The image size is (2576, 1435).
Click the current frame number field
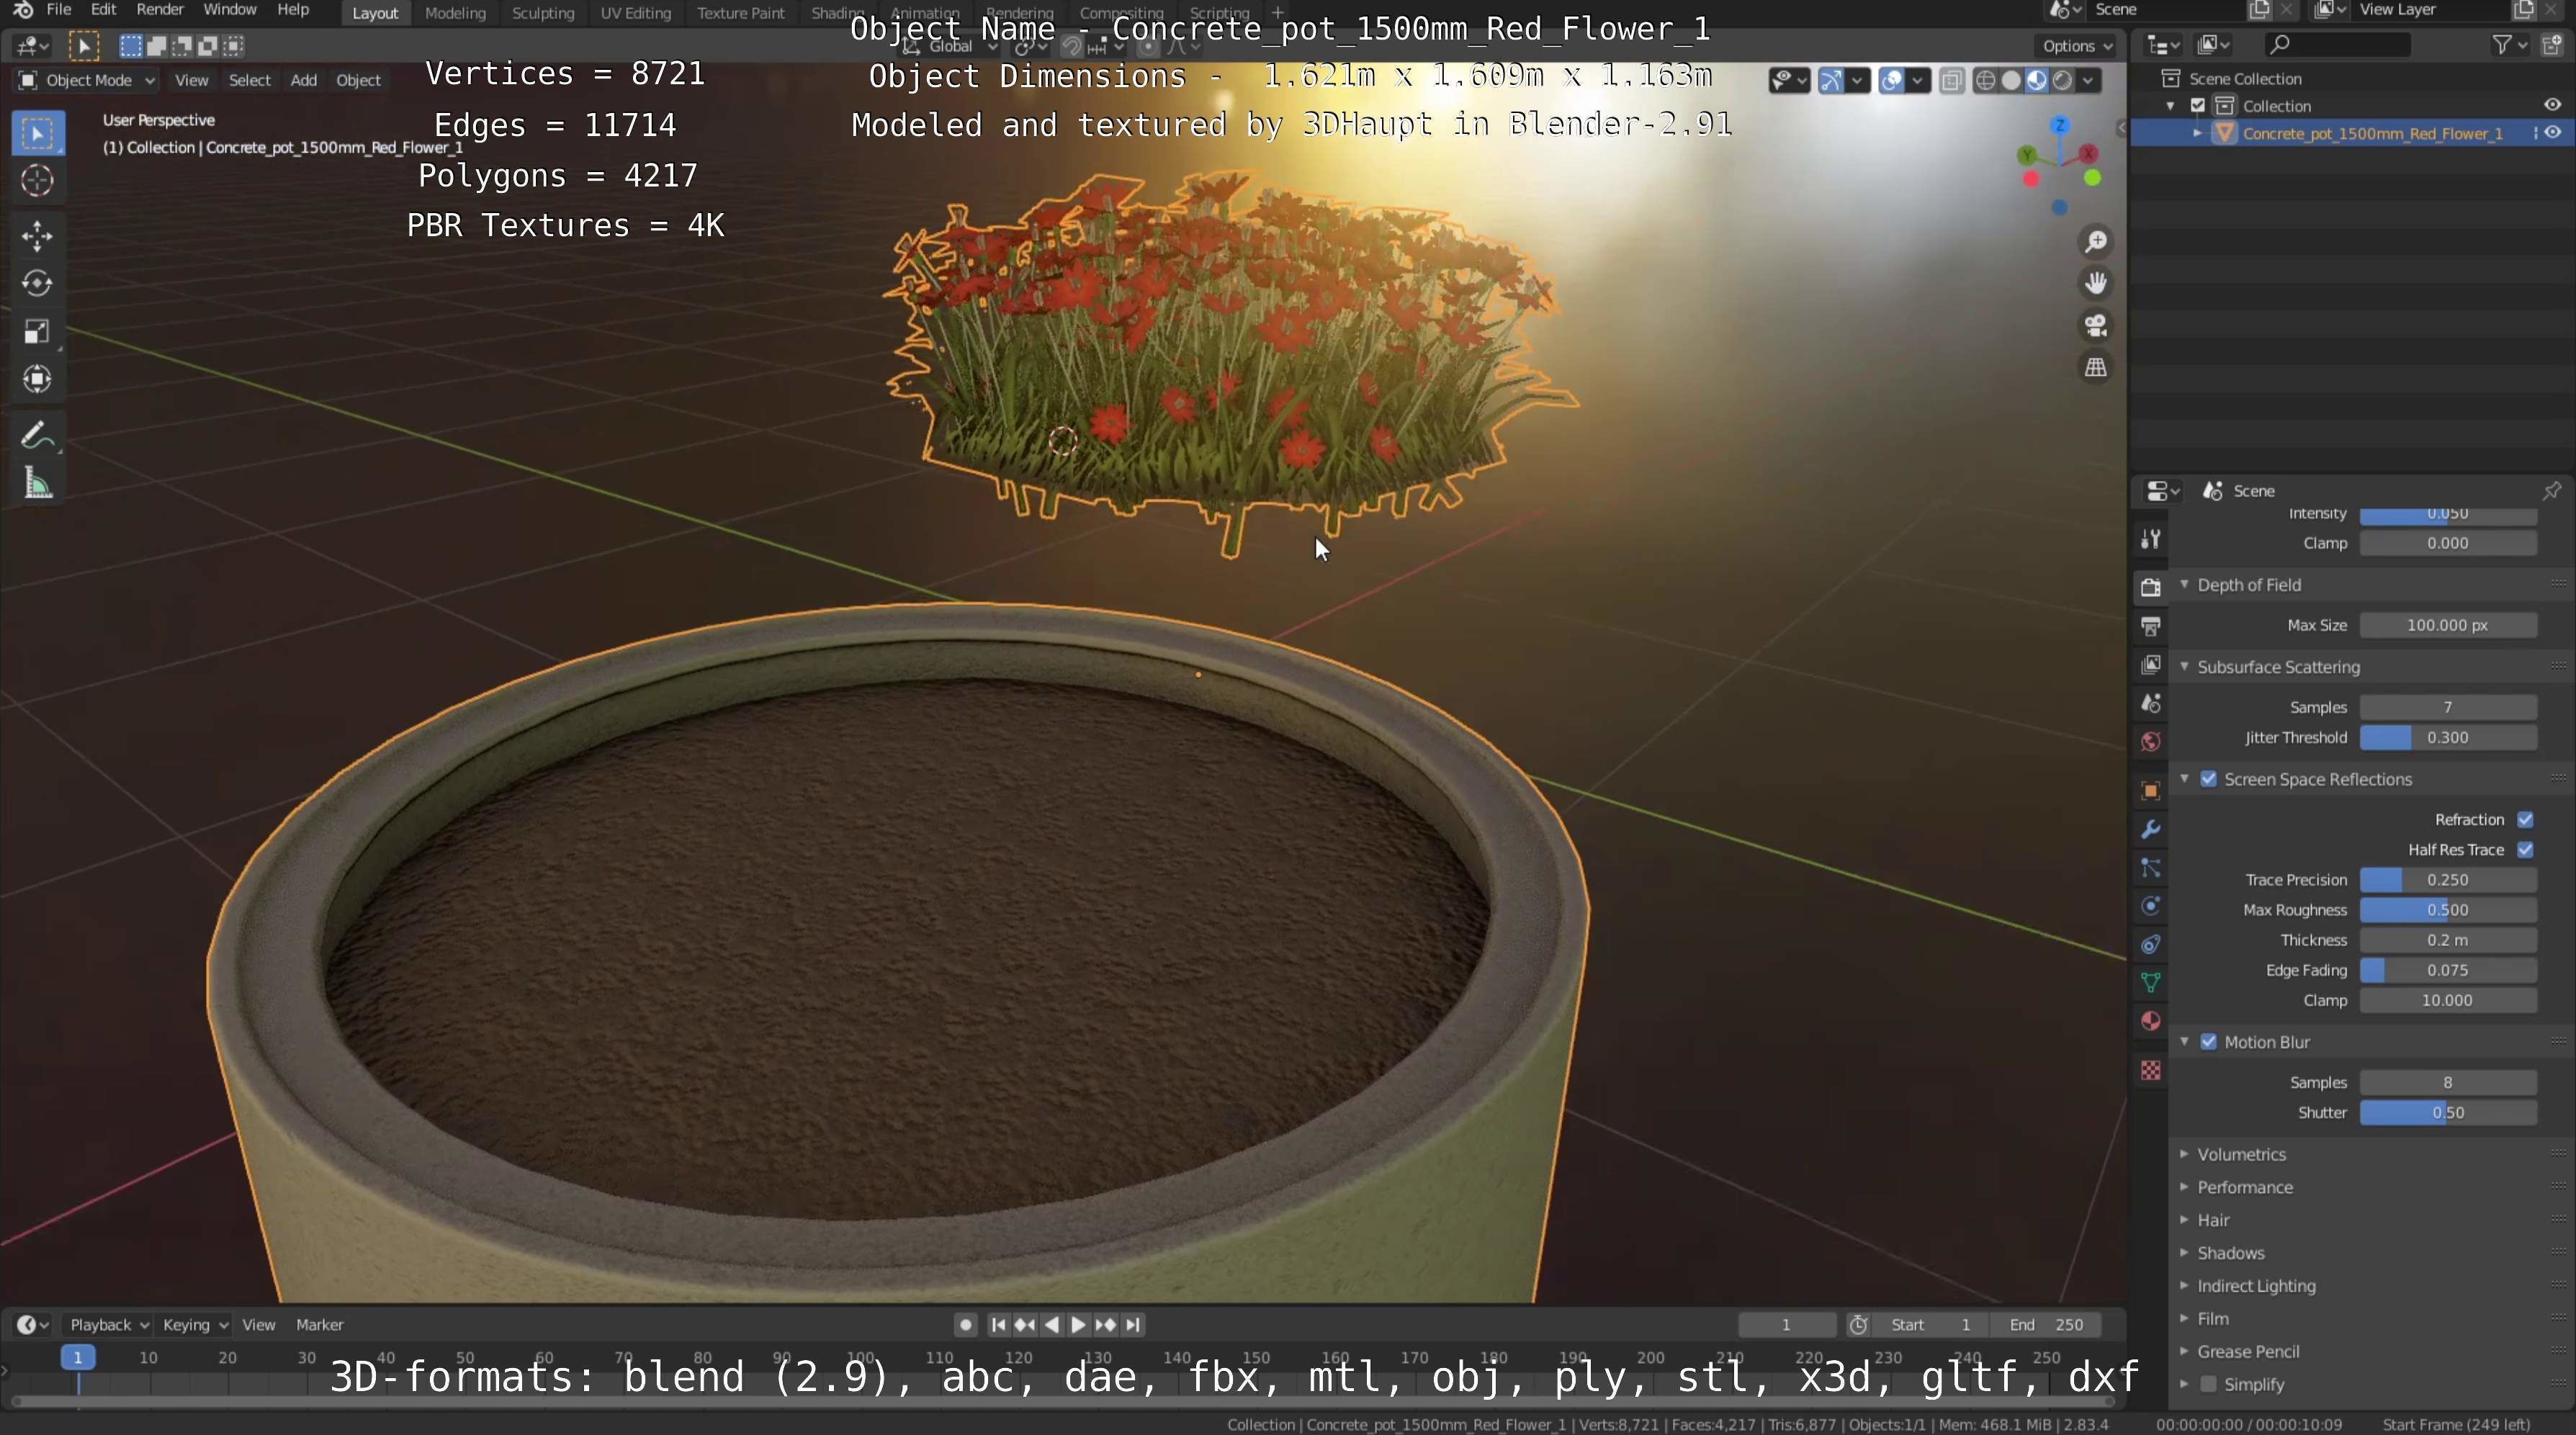(x=1786, y=1324)
